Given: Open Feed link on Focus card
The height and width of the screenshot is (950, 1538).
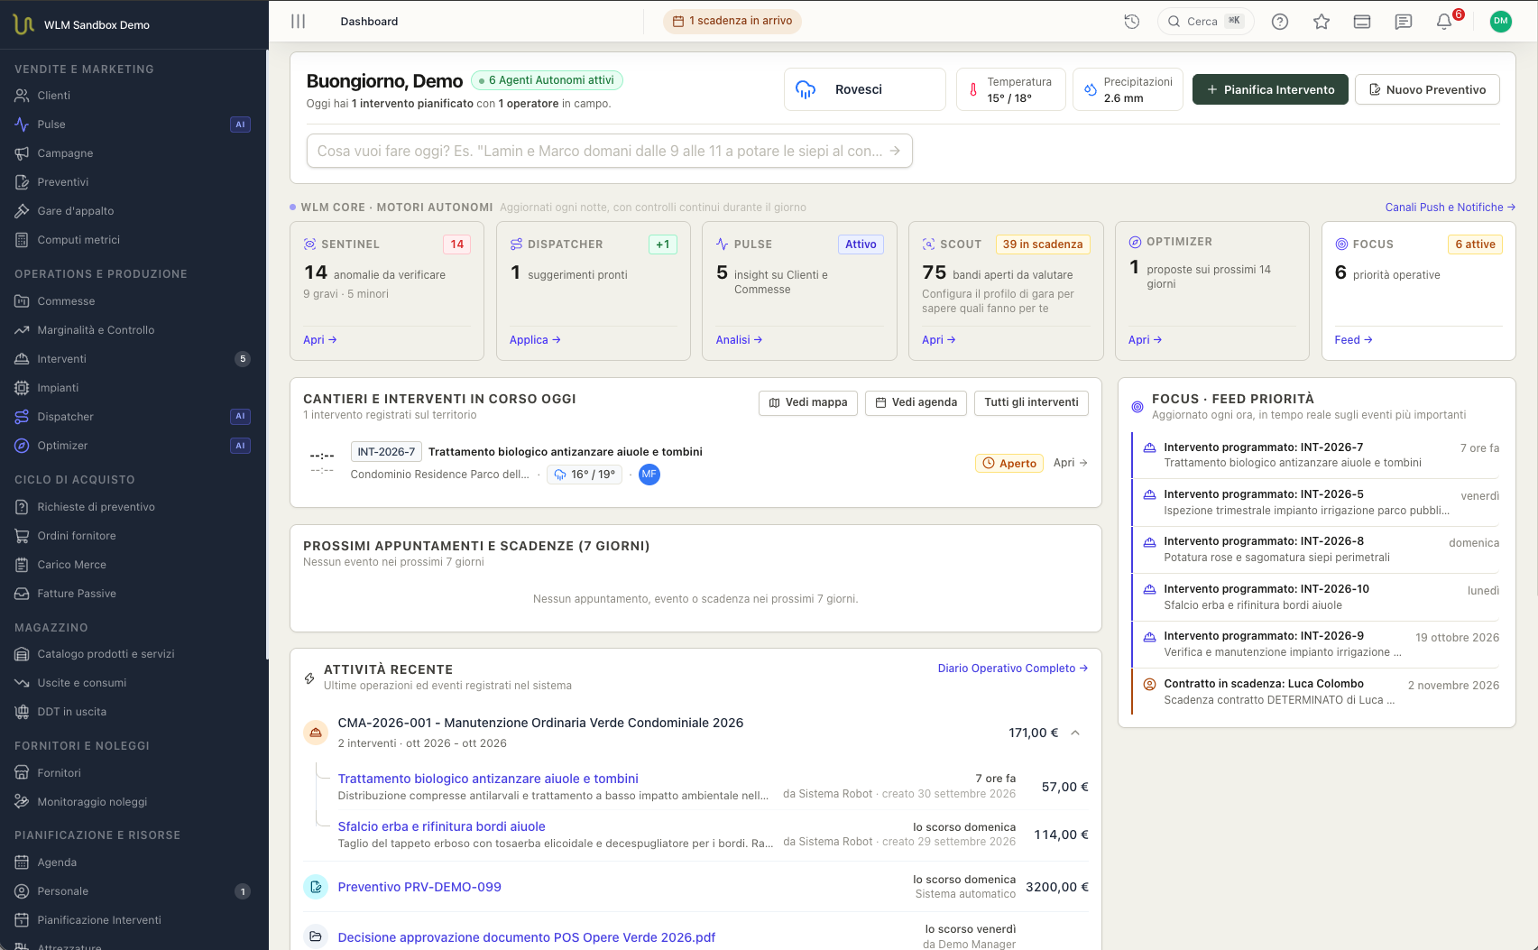Looking at the screenshot, I should click(x=1353, y=340).
